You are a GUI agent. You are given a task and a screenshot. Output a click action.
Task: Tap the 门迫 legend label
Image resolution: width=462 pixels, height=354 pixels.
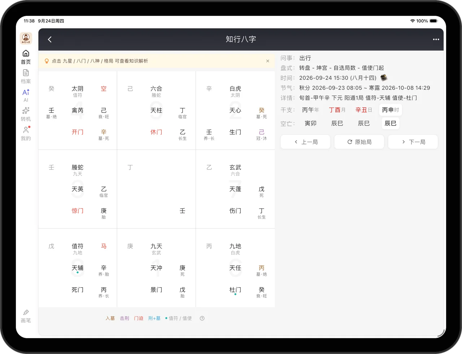click(139, 318)
